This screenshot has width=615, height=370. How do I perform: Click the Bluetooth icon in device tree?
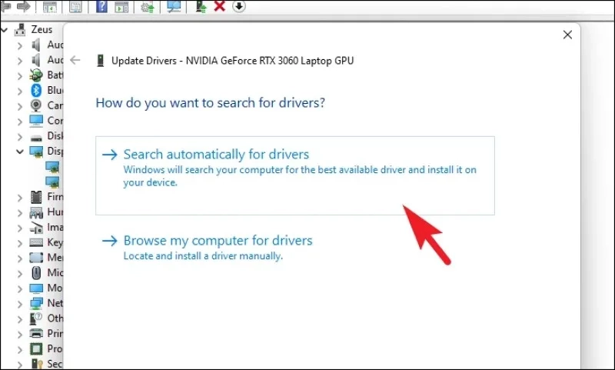(x=36, y=90)
